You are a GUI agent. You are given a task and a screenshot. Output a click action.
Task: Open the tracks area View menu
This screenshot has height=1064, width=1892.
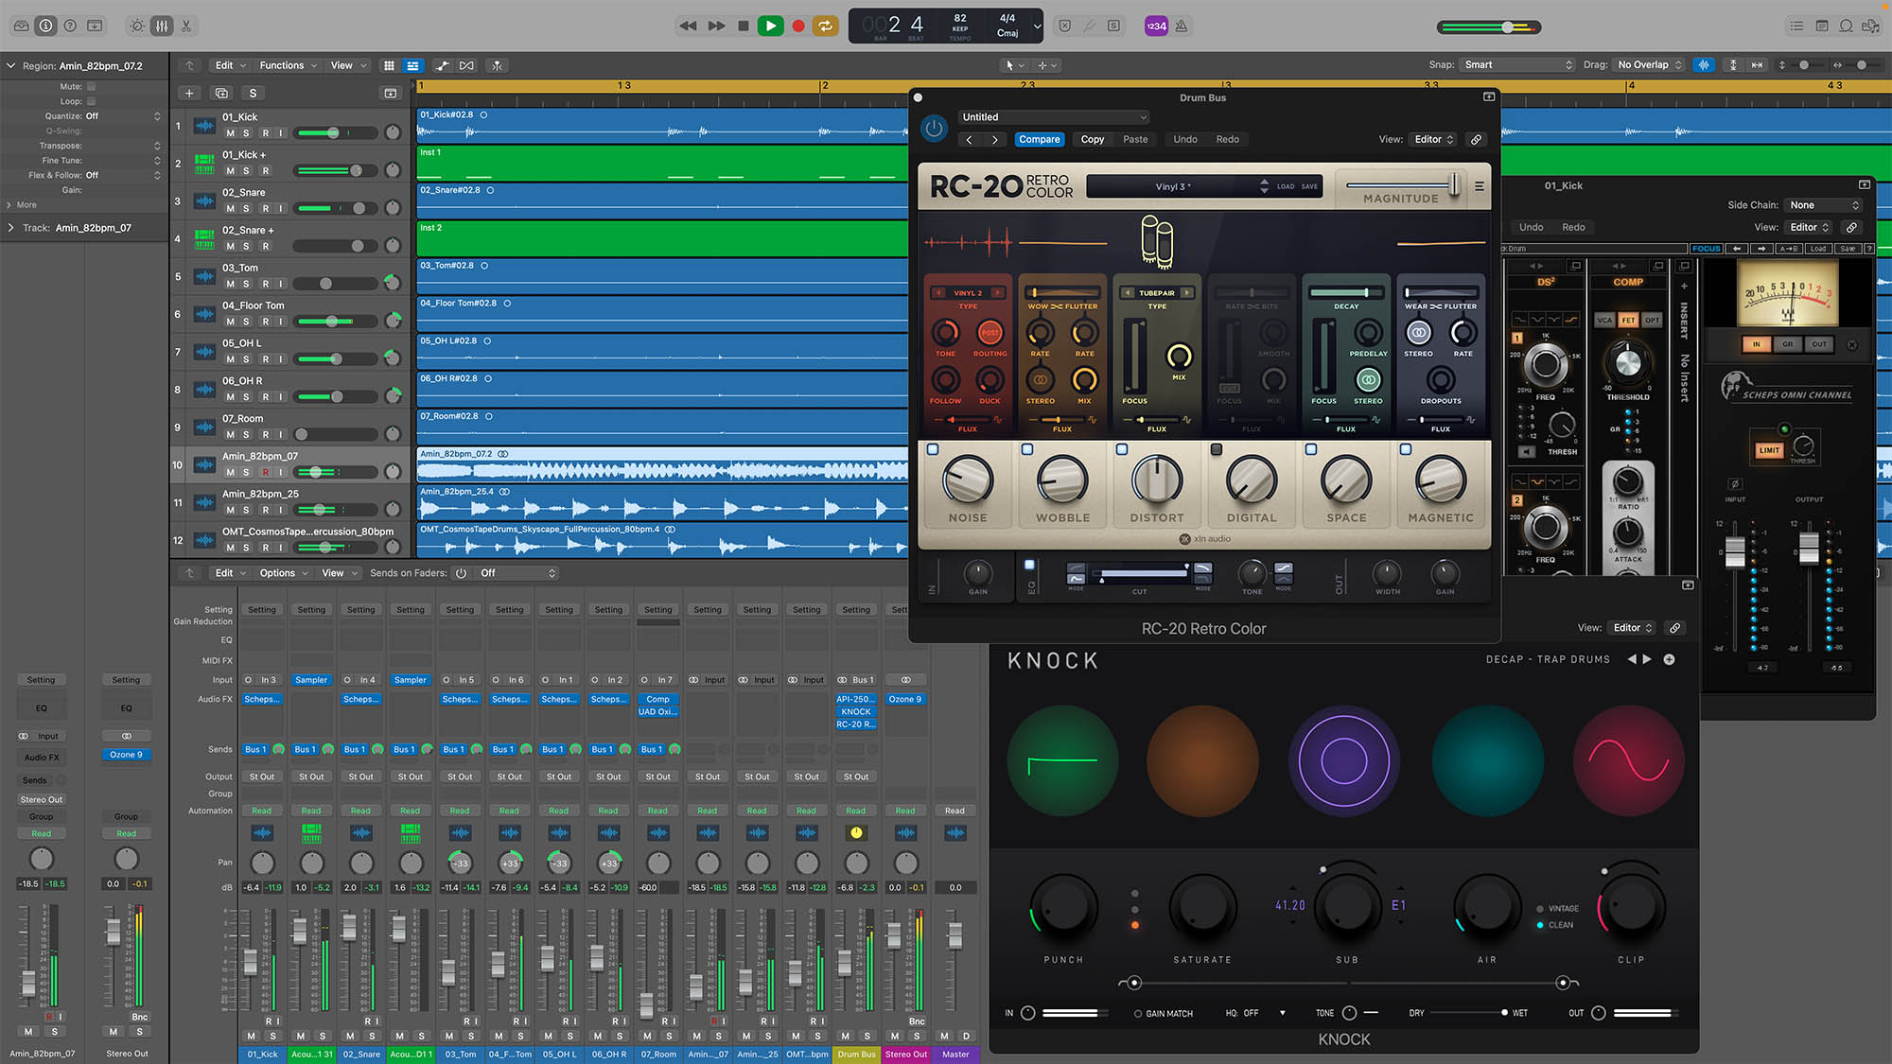[347, 65]
